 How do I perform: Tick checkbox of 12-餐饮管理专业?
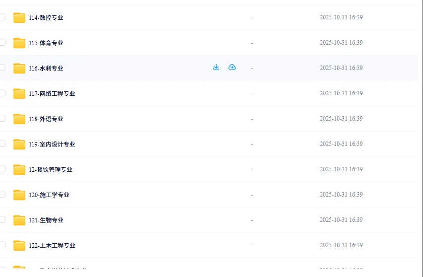point(2,169)
